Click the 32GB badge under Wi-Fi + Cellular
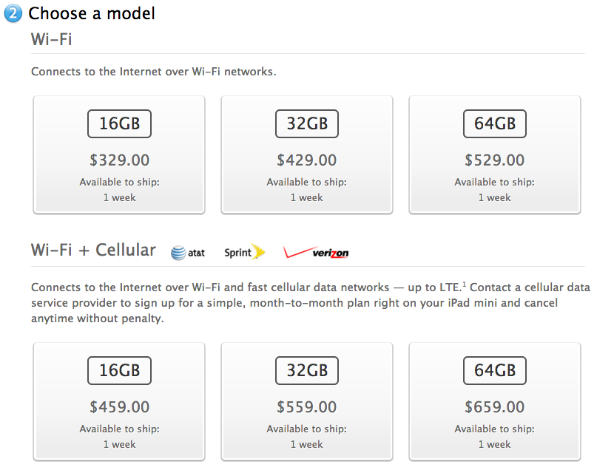 (x=307, y=369)
